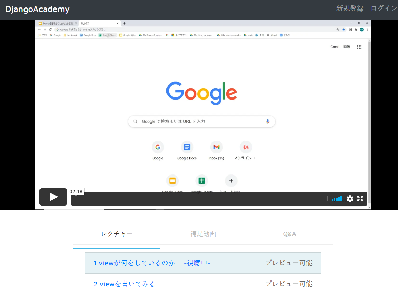Screen dimensions: 398x289
Task: Toggle fullscreen with the expand icon
Action: pyautogui.click(x=360, y=199)
